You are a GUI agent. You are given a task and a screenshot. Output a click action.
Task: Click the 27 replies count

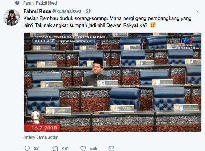click(36, 149)
